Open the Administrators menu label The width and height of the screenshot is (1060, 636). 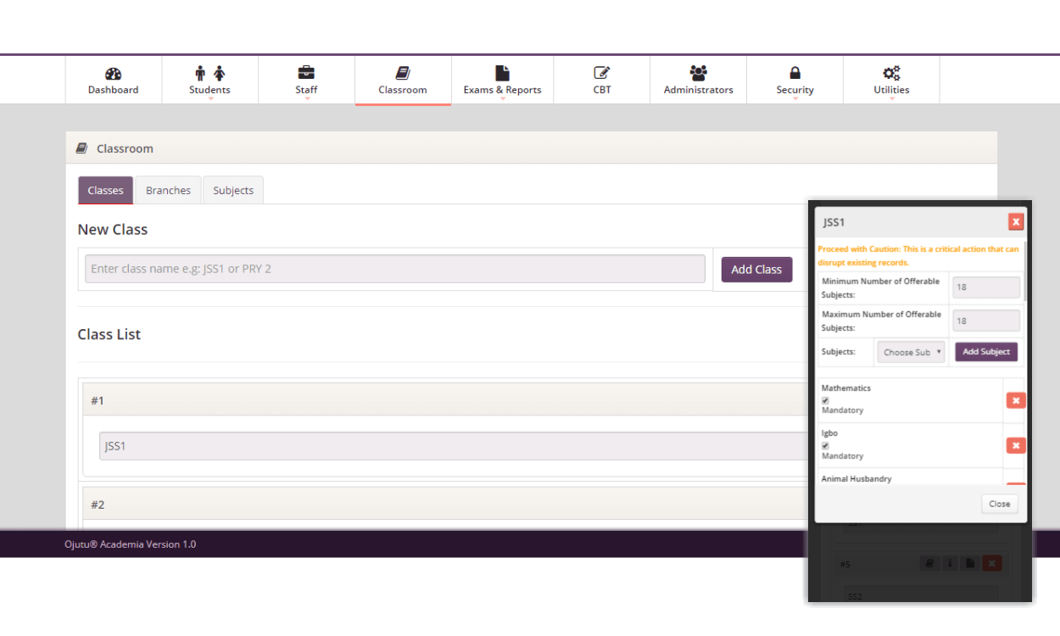pyautogui.click(x=699, y=90)
